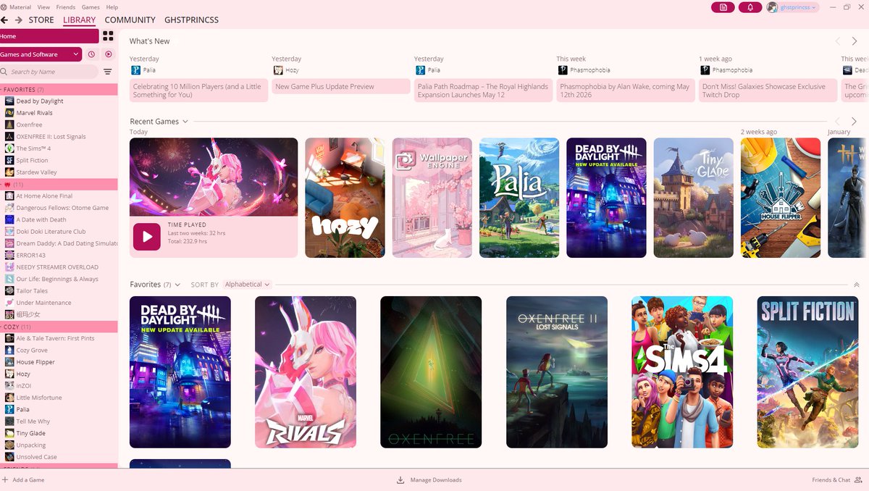Collapse the Favorites shelf with the up chevron
The width and height of the screenshot is (869, 491).
(x=857, y=285)
